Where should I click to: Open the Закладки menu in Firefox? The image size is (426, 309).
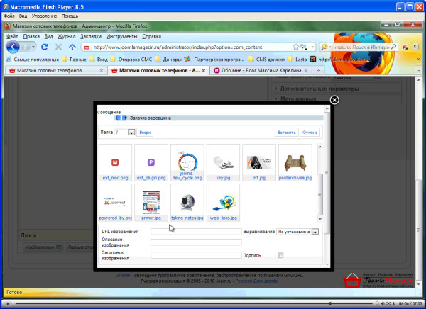click(x=90, y=35)
